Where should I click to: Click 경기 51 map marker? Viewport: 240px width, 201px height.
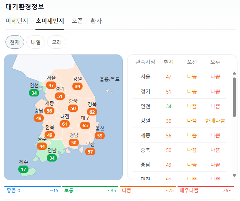coord(60,96)
